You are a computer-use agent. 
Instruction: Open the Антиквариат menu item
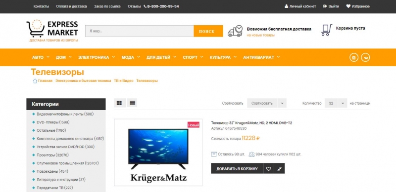(x=261, y=57)
